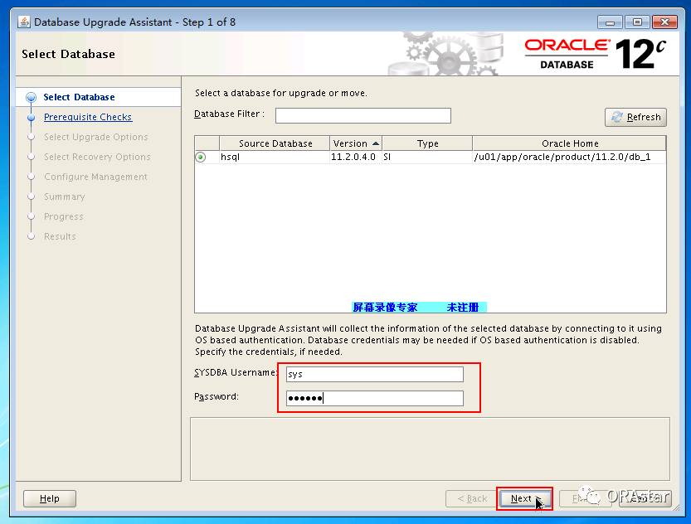Screen dimensions: 691x524
Task: Click the Type column header
Action: [427, 143]
